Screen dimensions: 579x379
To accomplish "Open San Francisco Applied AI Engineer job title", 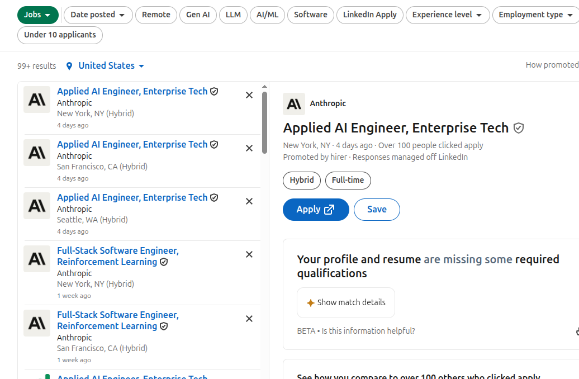I will (132, 144).
